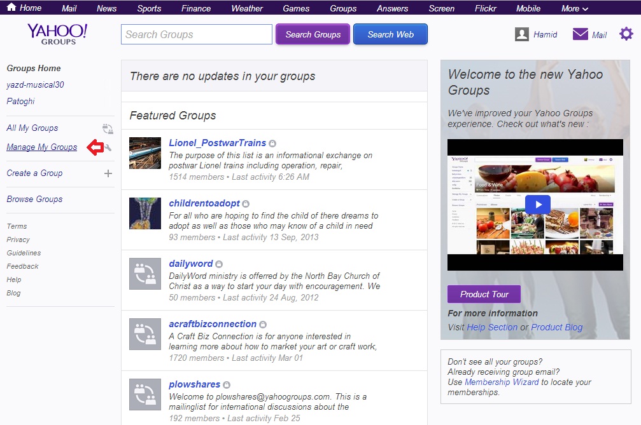The width and height of the screenshot is (641, 425).
Task: Click the Home house icon
Action: pyautogui.click(x=11, y=7)
